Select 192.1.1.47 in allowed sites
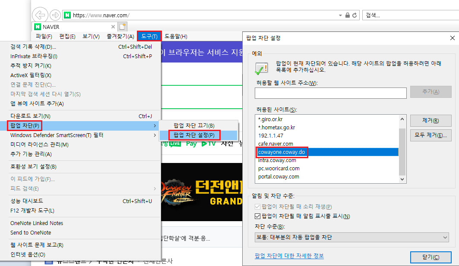 [327, 136]
